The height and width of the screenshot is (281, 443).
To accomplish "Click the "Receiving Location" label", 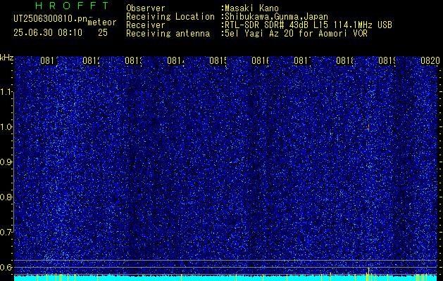I will click(x=170, y=17).
